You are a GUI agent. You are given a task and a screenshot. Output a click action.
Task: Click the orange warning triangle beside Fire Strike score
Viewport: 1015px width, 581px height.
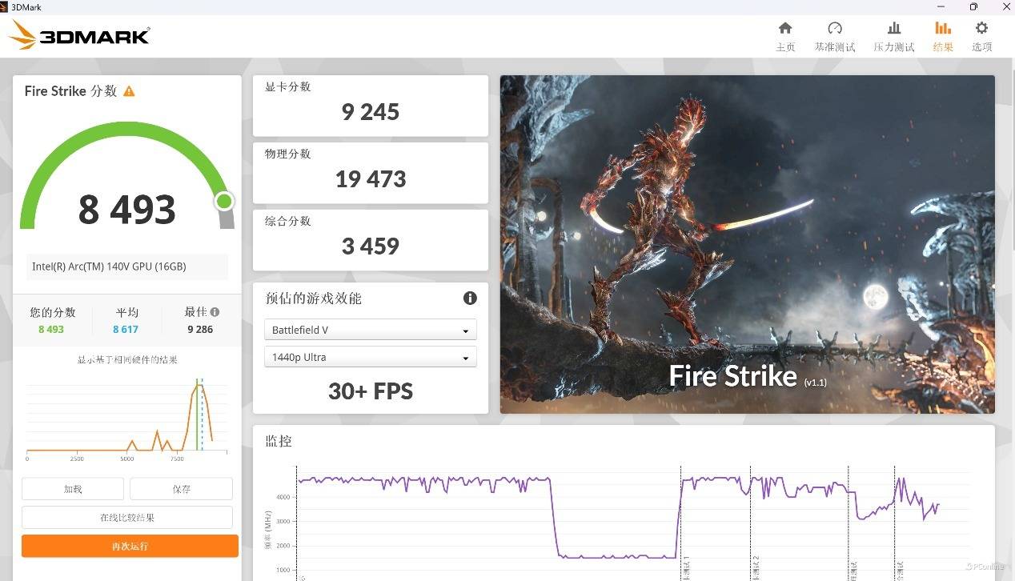(x=129, y=91)
